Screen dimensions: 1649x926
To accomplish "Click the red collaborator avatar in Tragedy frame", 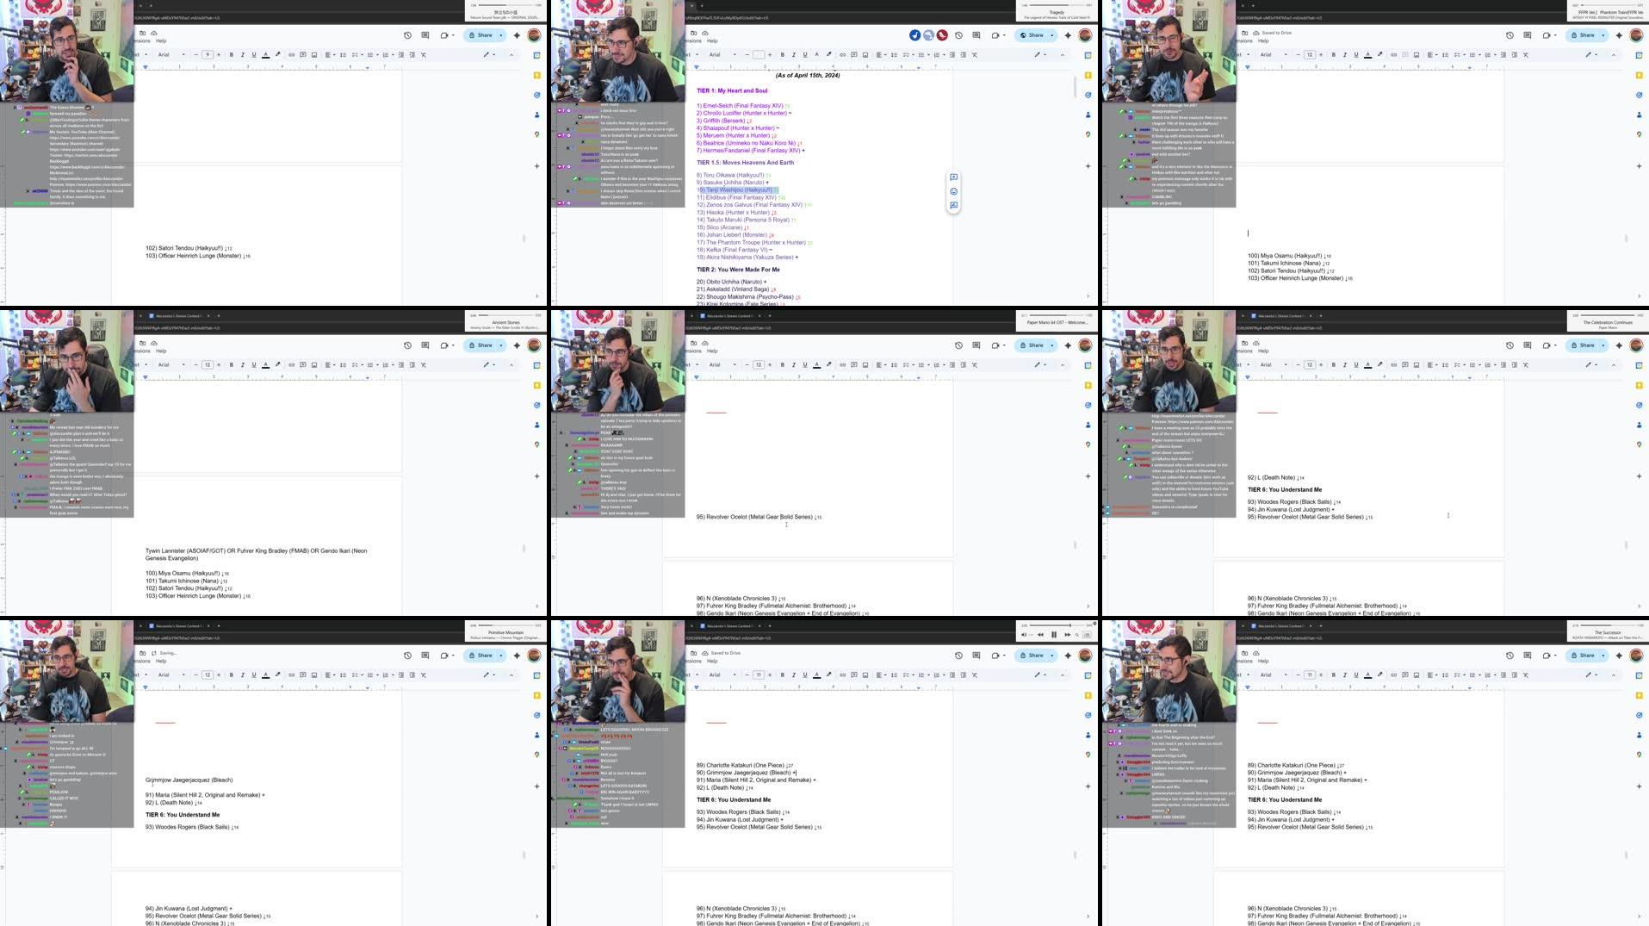I will click(x=942, y=35).
